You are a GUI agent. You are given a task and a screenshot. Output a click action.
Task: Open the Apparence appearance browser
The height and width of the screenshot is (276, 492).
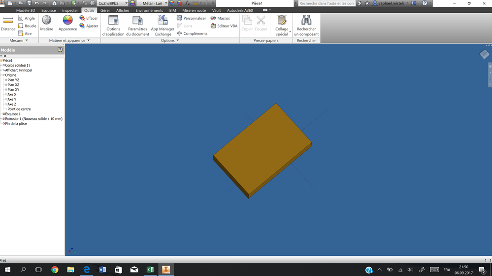coord(67,24)
